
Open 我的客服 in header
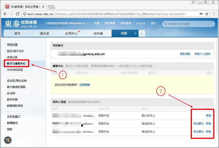110,23
